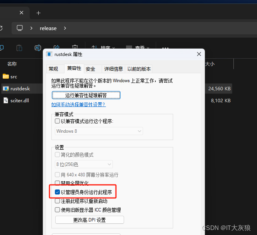Screen dimensions: 257x235
Task: Click the paste clipboard icon in toolbar
Action: (19, 48)
